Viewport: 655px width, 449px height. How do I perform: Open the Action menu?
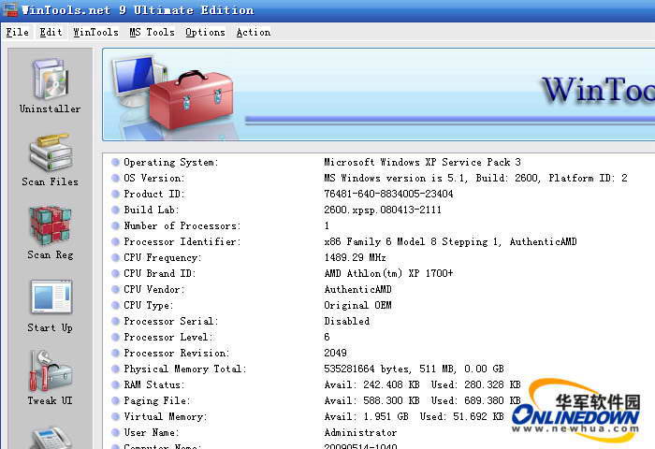(254, 32)
